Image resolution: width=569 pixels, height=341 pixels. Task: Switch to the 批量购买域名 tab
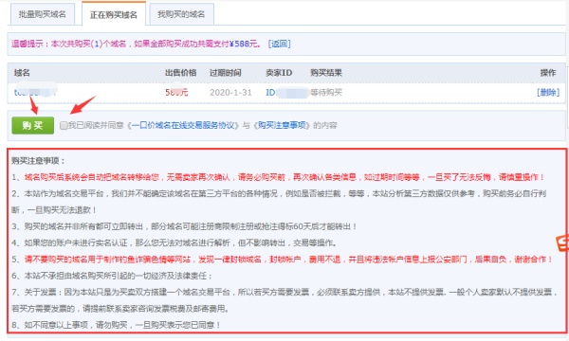(x=43, y=14)
